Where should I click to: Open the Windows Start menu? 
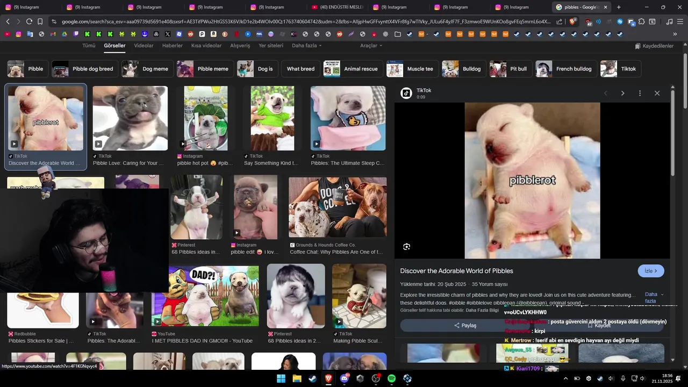(281, 379)
